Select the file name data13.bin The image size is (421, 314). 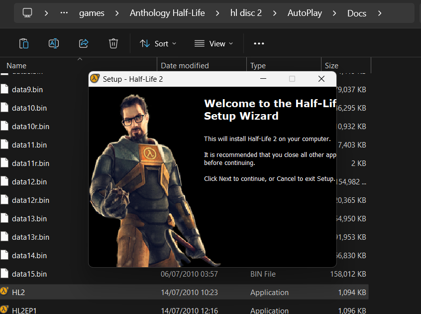(x=29, y=219)
